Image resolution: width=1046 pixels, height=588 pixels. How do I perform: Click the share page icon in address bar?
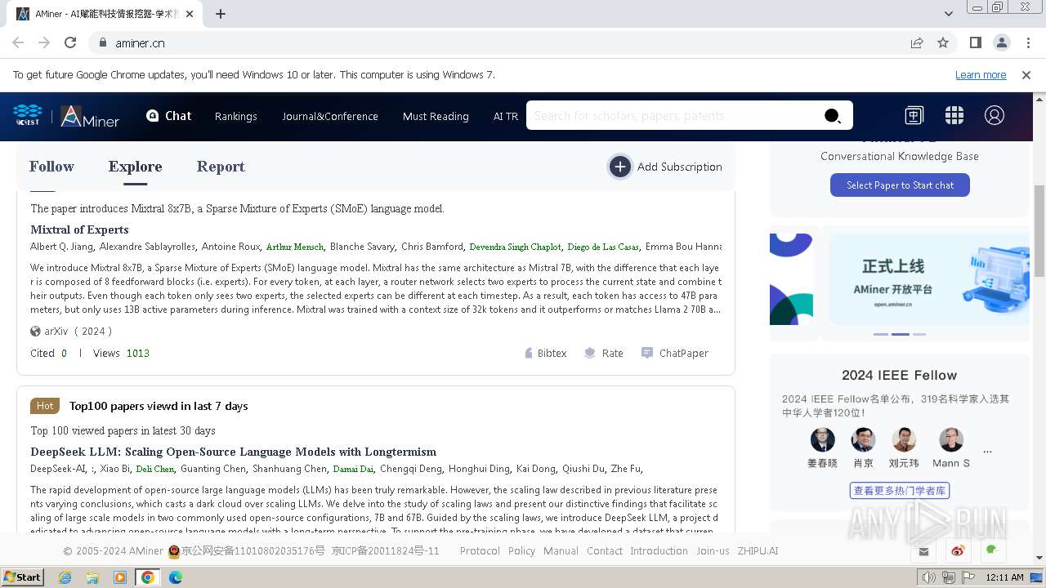(x=917, y=42)
